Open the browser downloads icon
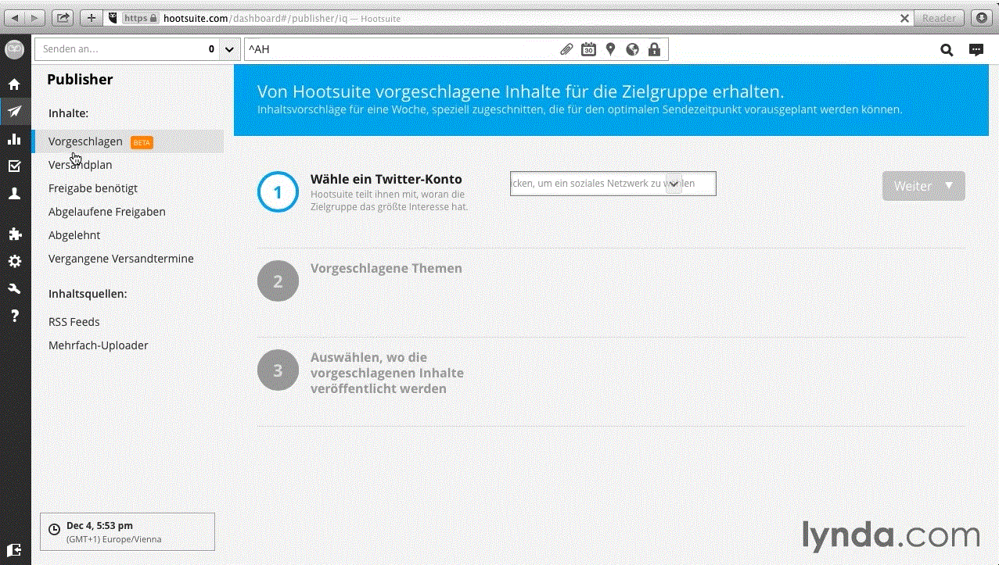Screen dimensions: 999x565 [x=982, y=18]
